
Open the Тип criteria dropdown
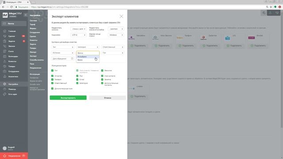pos(63,47)
